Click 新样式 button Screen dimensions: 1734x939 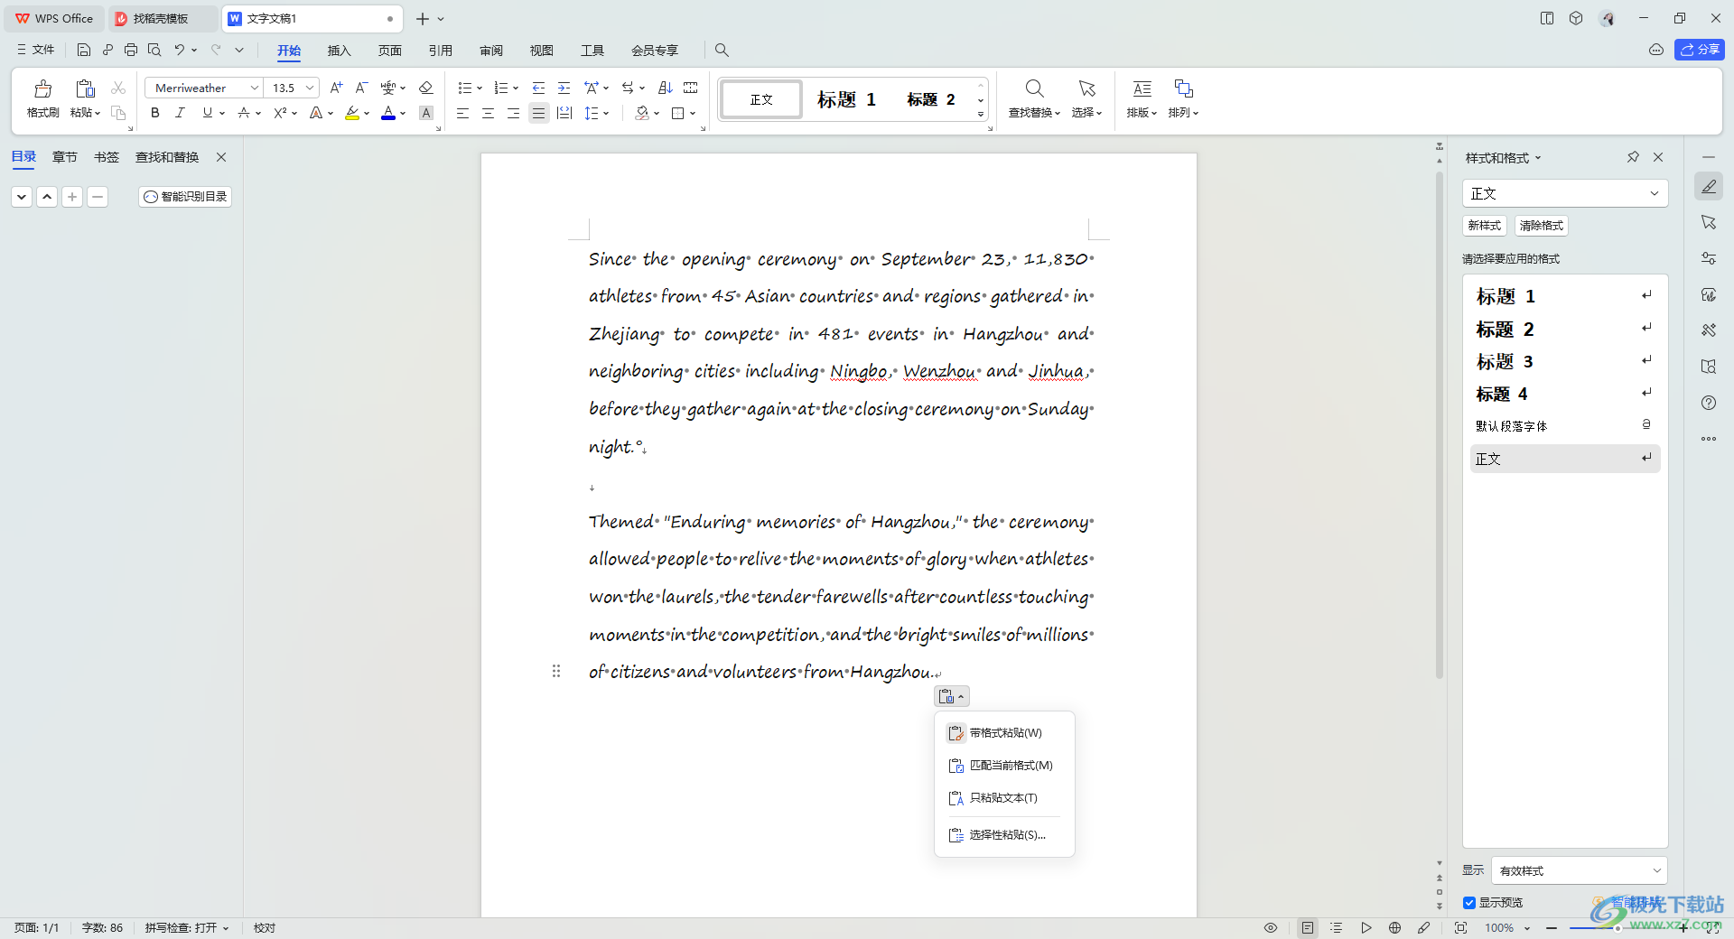1484,226
